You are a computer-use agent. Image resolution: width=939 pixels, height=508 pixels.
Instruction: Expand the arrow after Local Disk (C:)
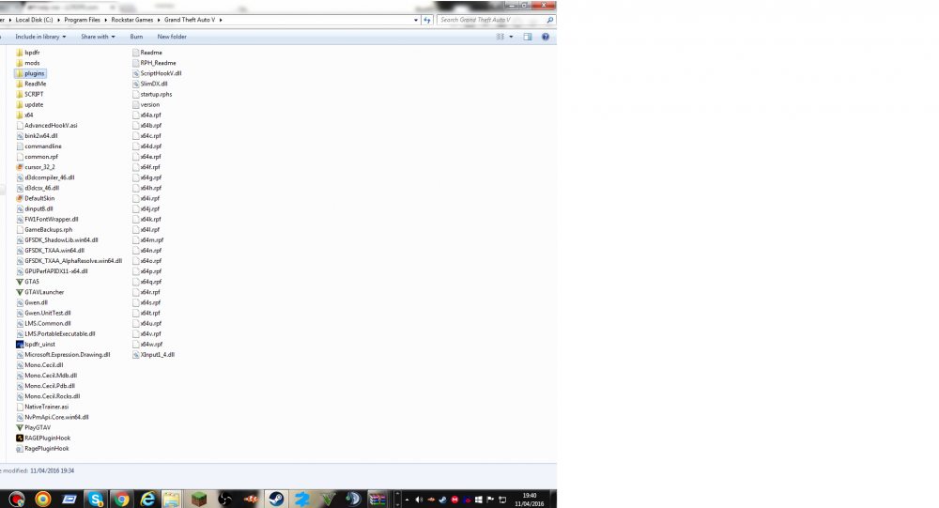(x=58, y=20)
